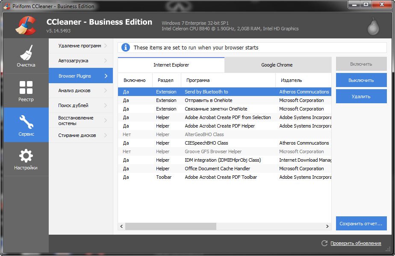Select the Сервис tools wrench icon
The height and width of the screenshot is (256, 395).
(x=26, y=122)
